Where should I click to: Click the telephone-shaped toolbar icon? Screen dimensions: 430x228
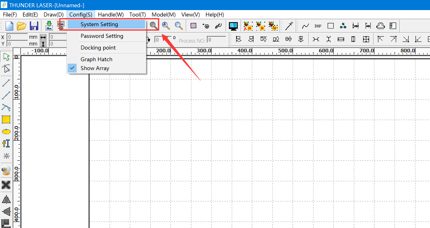tap(381, 26)
